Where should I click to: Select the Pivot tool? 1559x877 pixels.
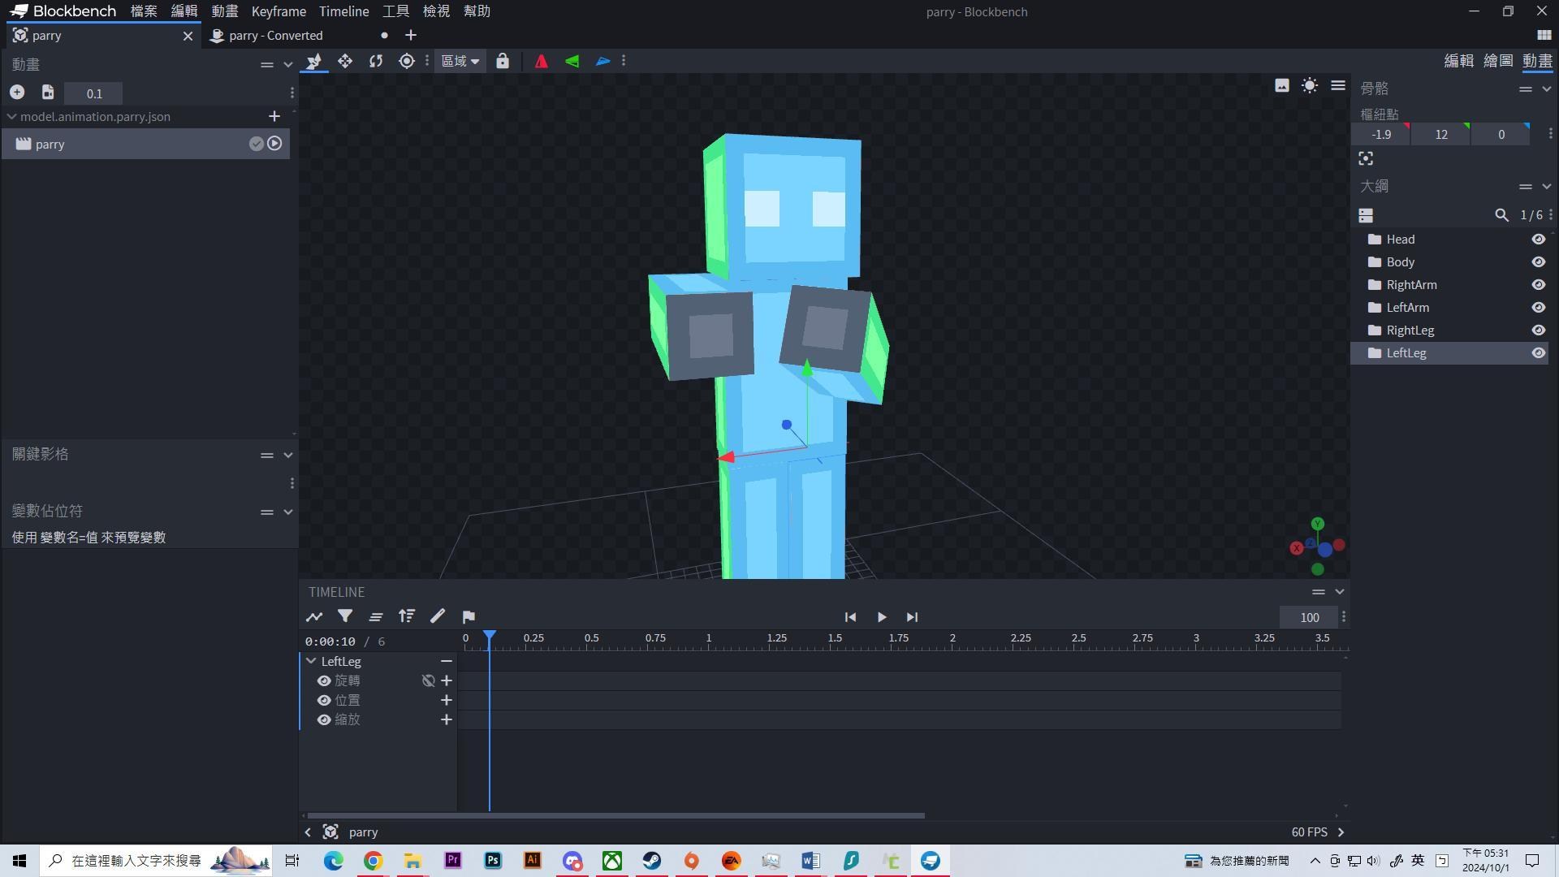406,61
